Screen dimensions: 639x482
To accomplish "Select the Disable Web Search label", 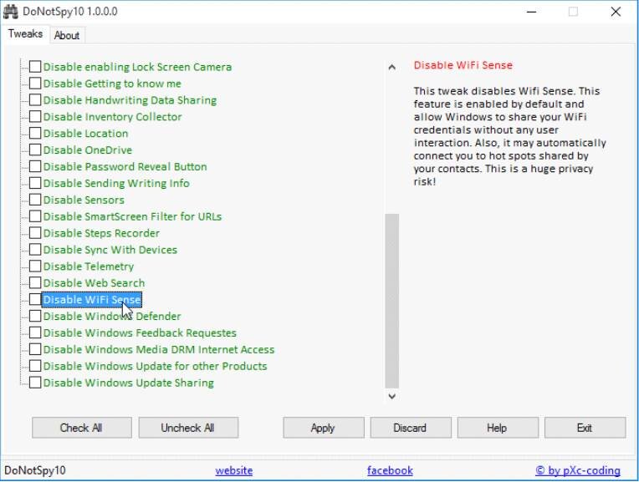I will tap(94, 283).
